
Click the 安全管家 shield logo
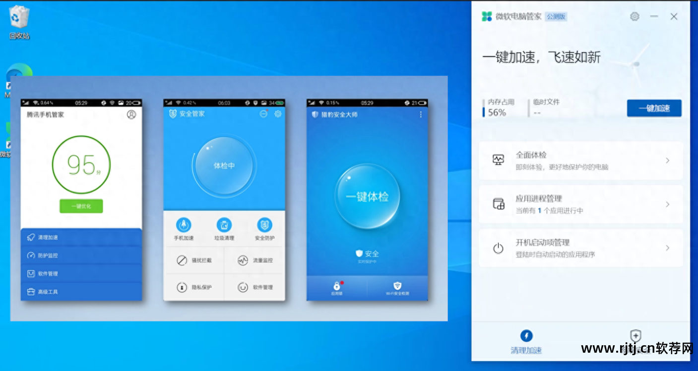pyautogui.click(x=173, y=114)
